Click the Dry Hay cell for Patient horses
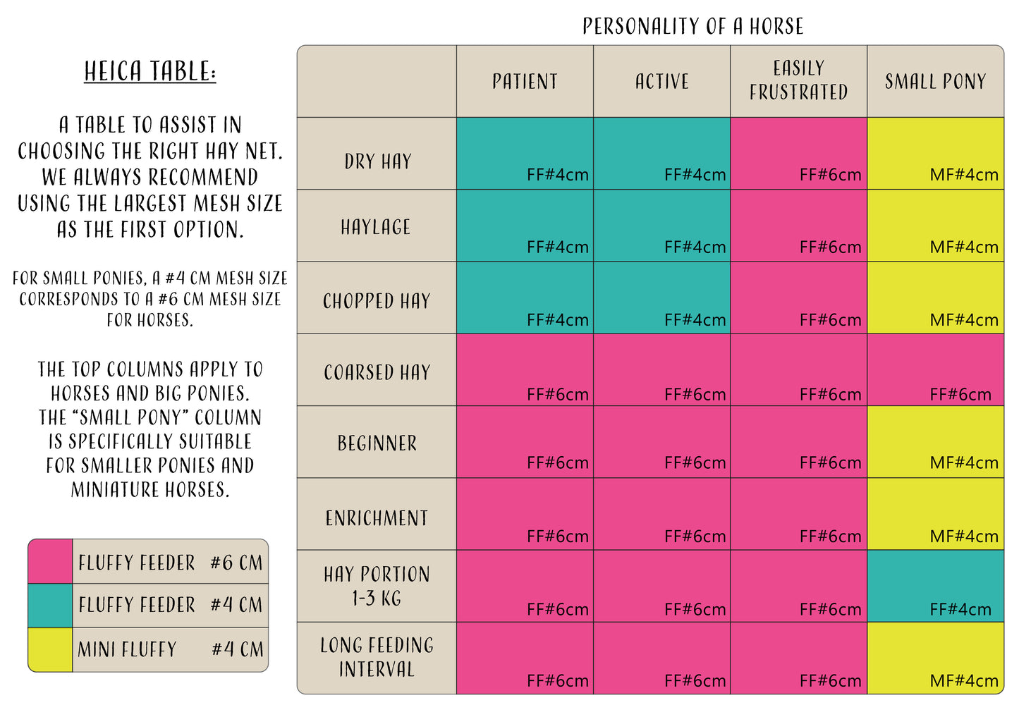 [525, 154]
